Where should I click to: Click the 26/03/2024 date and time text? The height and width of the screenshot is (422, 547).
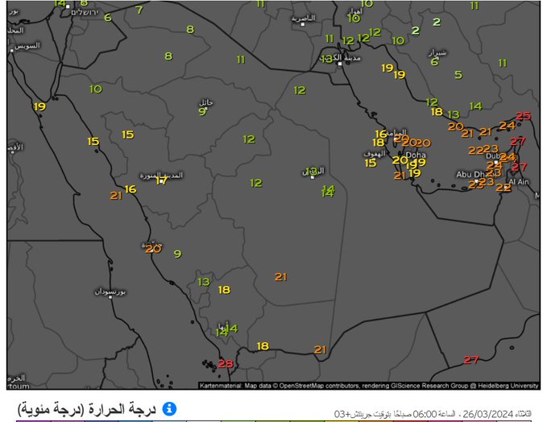(x=435, y=413)
